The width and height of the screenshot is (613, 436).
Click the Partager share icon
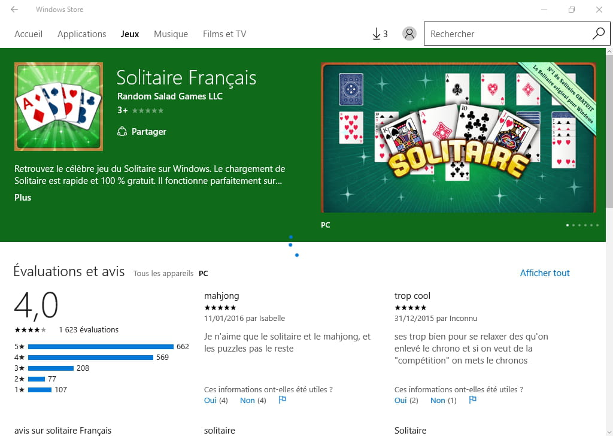coord(122,131)
